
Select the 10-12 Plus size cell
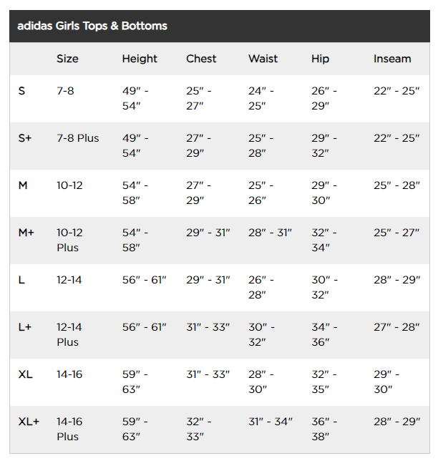[69, 240]
